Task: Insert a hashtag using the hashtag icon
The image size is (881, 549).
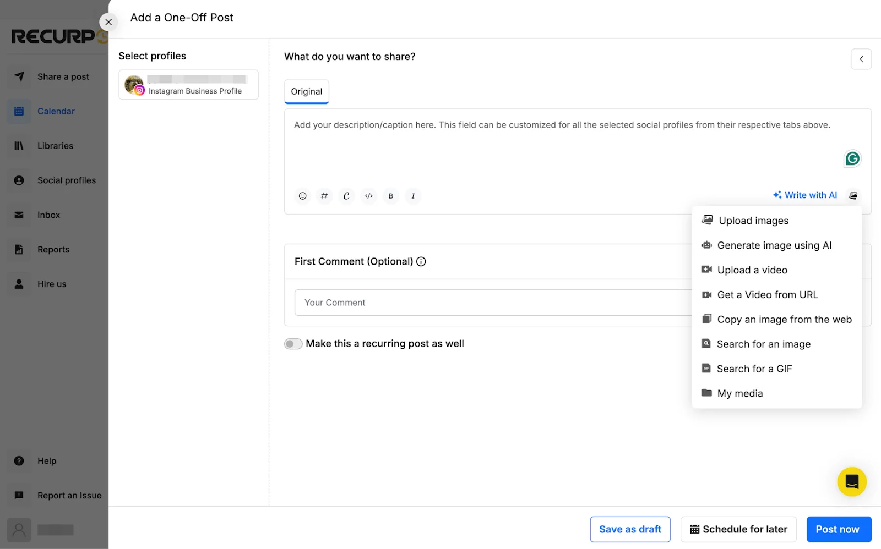Action: click(324, 196)
